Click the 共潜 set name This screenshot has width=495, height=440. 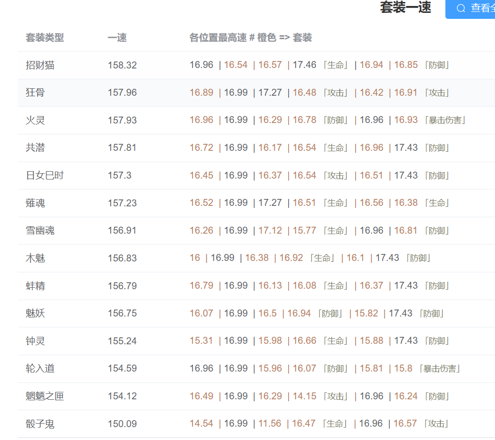coord(35,148)
